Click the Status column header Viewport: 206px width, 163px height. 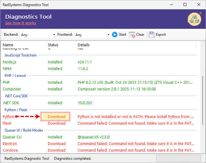point(53,45)
